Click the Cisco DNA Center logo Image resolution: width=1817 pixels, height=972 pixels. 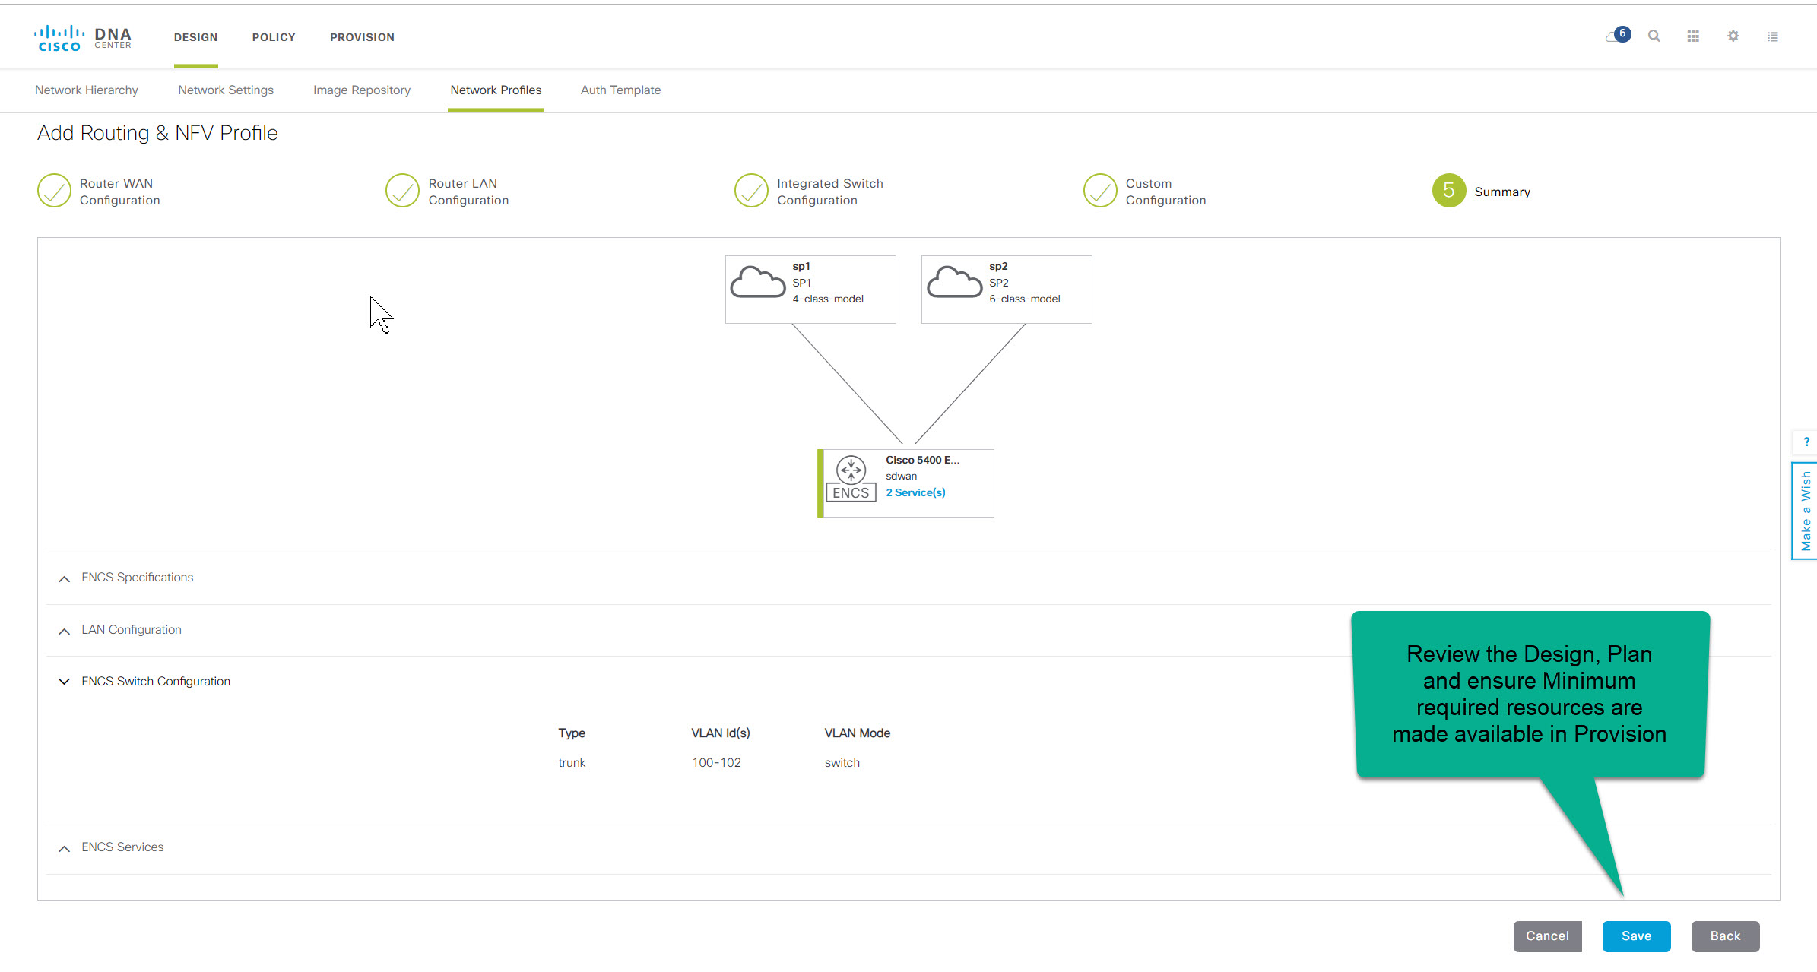(83, 37)
